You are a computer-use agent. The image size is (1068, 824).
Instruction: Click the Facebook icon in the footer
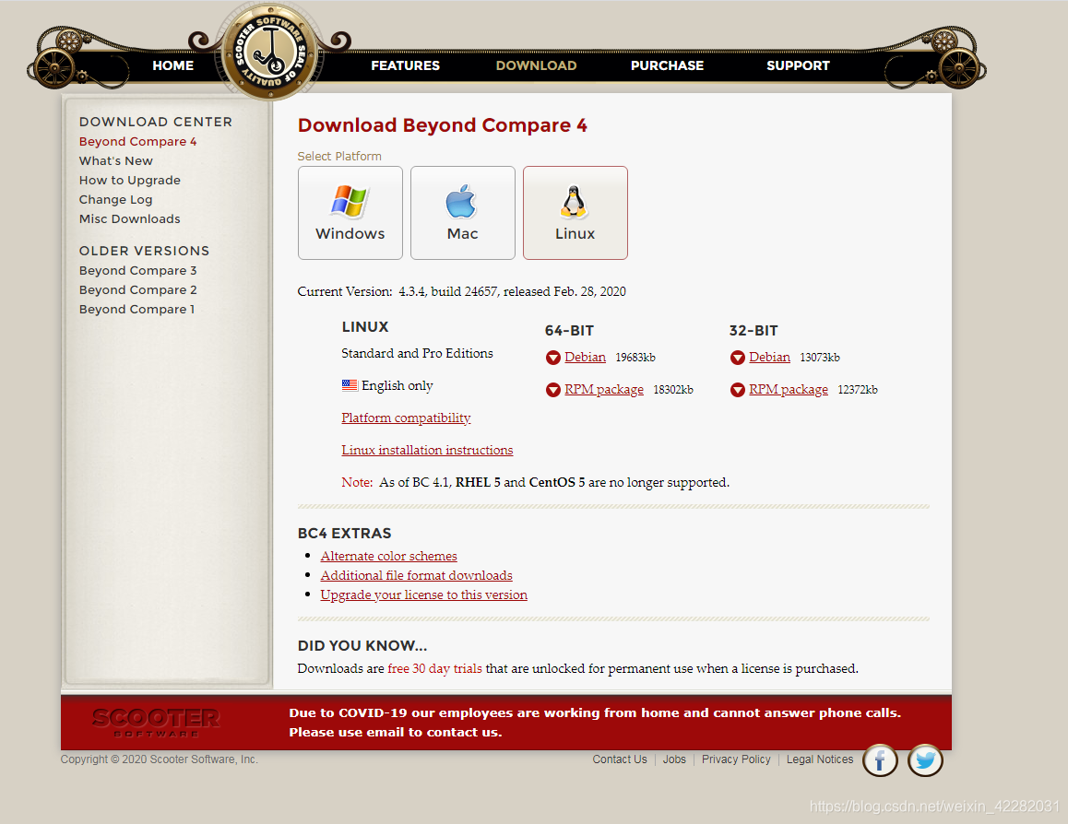(879, 759)
